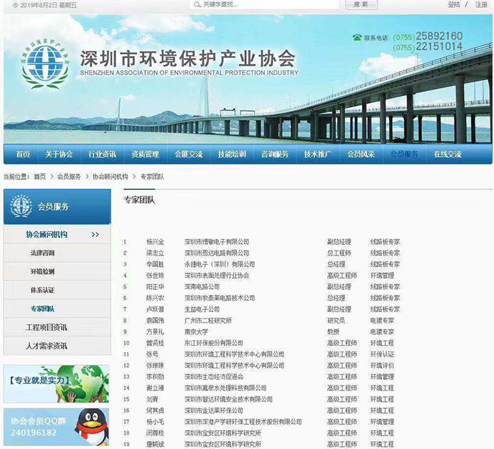
Task: Expand 协会顾问机构 using the double-arrow chevron
Action: click(95, 234)
